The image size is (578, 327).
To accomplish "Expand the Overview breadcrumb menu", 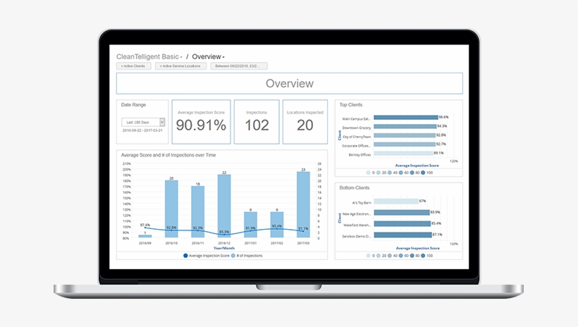I will [x=208, y=57].
